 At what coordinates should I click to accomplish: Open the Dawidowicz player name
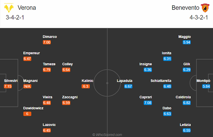coord(33,108)
